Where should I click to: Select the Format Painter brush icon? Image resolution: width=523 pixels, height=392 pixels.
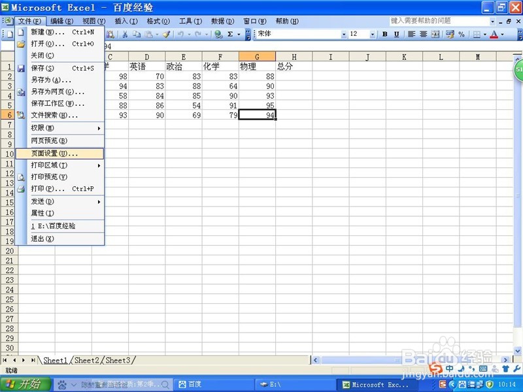167,34
